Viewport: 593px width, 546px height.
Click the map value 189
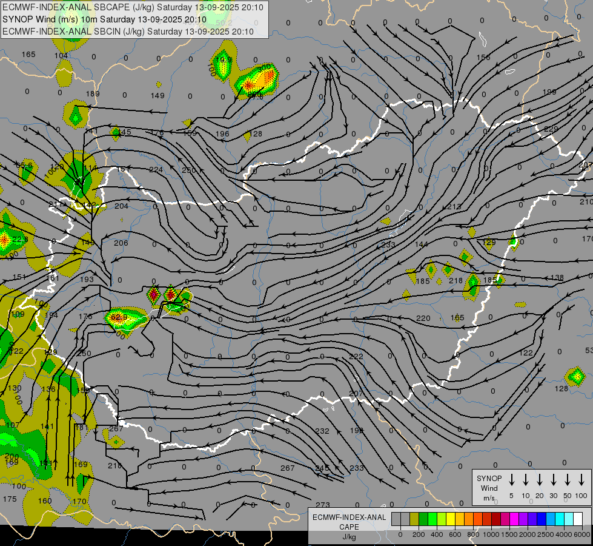coord(93,93)
